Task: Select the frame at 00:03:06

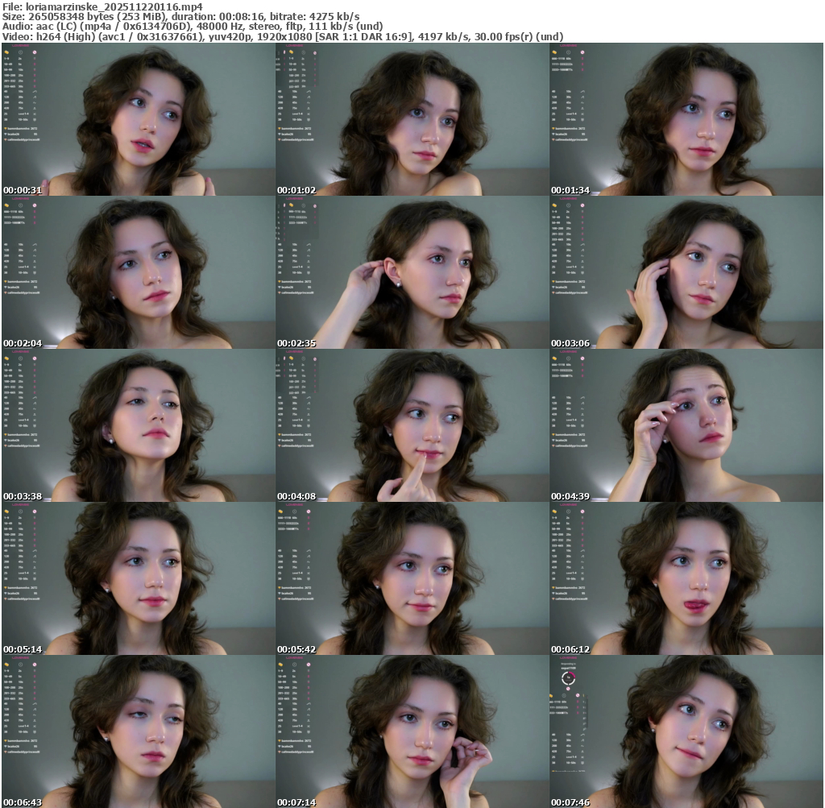Action: click(x=686, y=272)
